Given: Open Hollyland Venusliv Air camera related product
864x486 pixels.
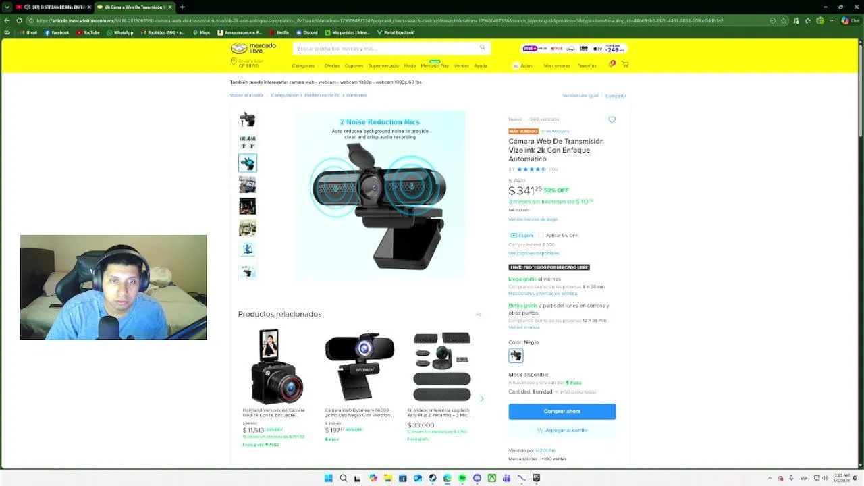Looking at the screenshot, I should [x=277, y=387].
